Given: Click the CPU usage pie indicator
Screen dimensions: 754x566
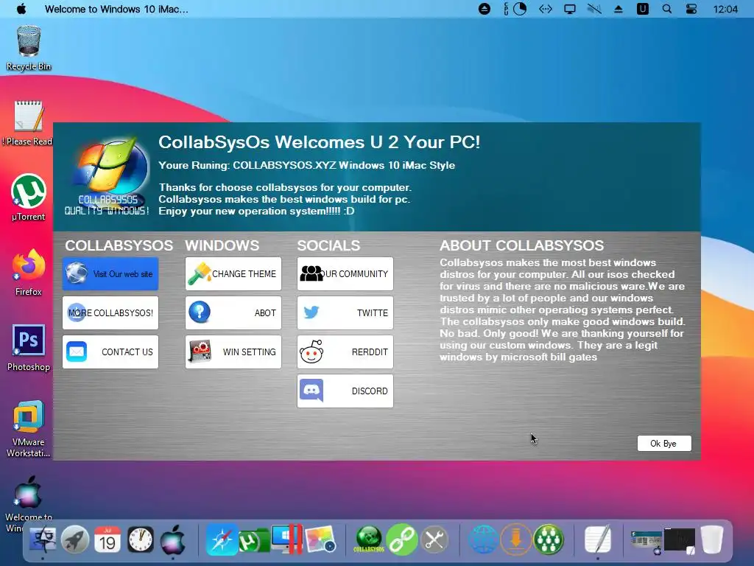Looking at the screenshot, I should point(520,9).
